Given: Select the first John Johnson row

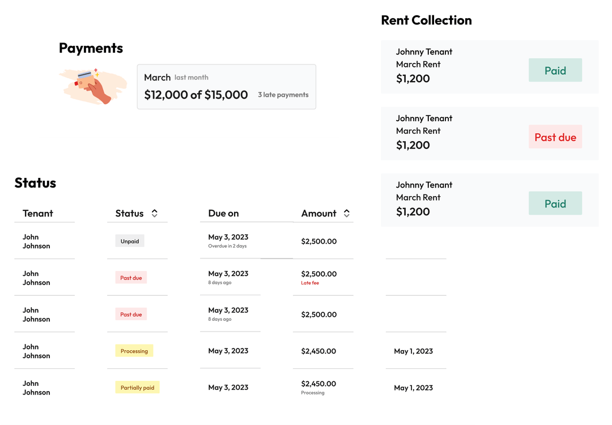Looking at the screenshot, I should (36, 241).
